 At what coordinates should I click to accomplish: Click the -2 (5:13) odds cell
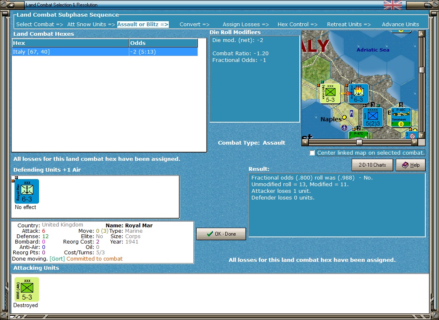coord(163,52)
